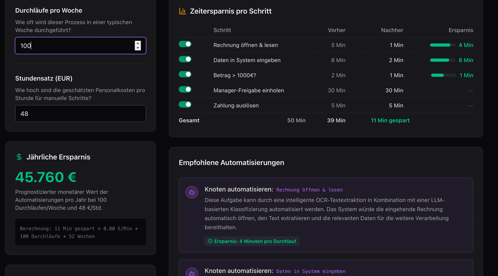This screenshot has width=498, height=276.
Task: Focus the Durchläufe pro Woche input field
Action: (x=81, y=46)
